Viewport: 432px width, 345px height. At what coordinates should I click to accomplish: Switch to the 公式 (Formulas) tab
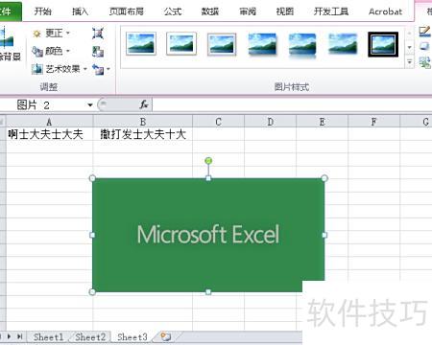coord(173,11)
